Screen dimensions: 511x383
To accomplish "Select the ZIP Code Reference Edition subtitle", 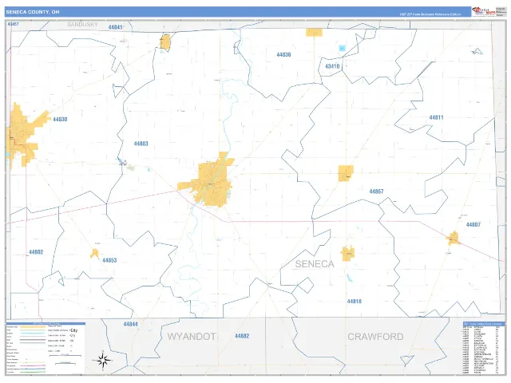I will (x=430, y=14).
